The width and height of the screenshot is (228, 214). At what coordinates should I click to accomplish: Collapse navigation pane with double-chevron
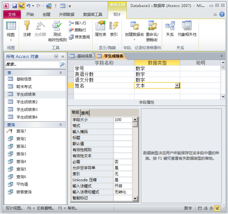[x=63, y=56]
